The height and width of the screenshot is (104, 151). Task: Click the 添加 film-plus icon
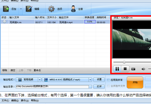6,9
